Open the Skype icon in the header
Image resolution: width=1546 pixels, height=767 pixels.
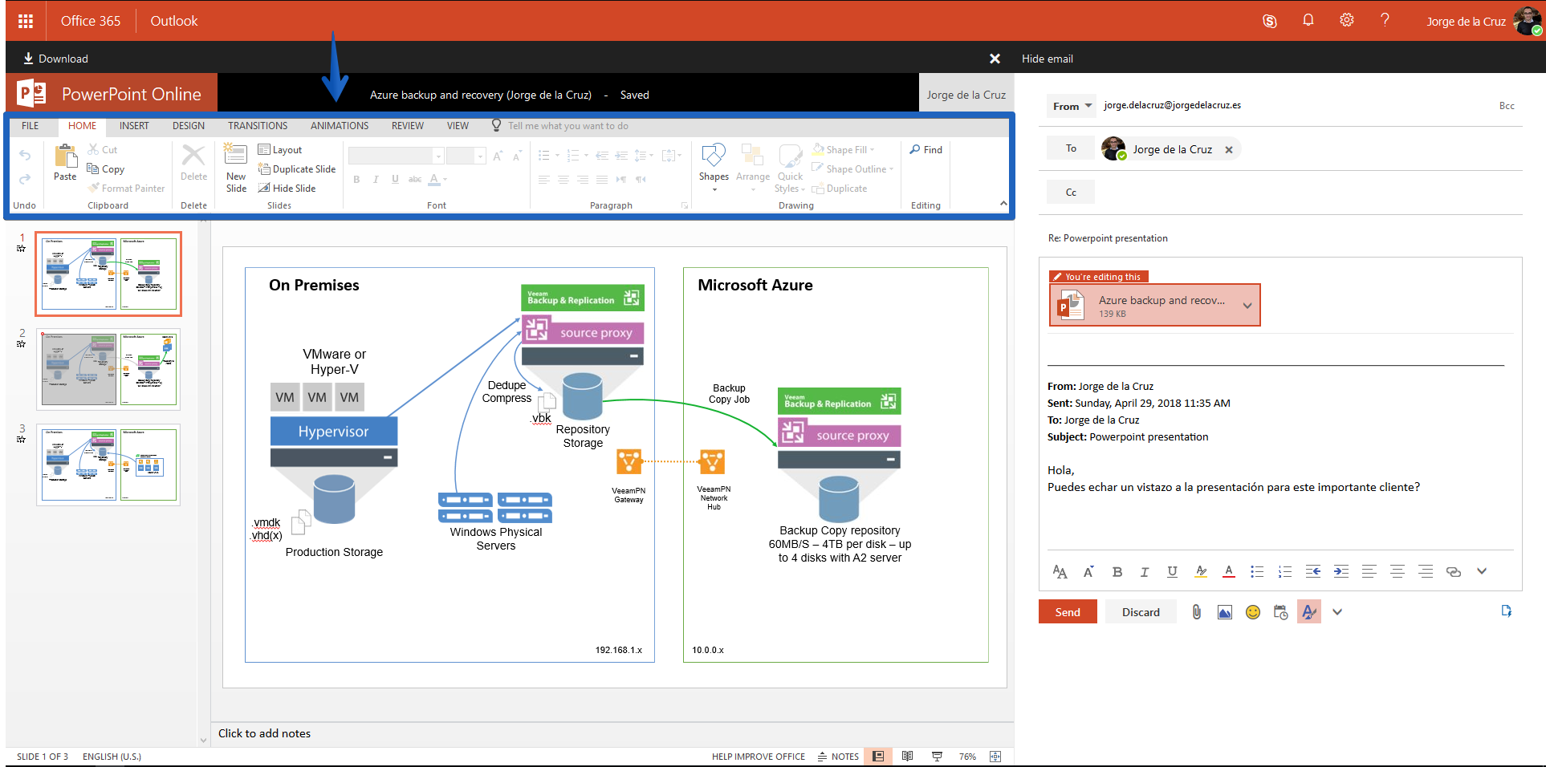pyautogui.click(x=1269, y=21)
